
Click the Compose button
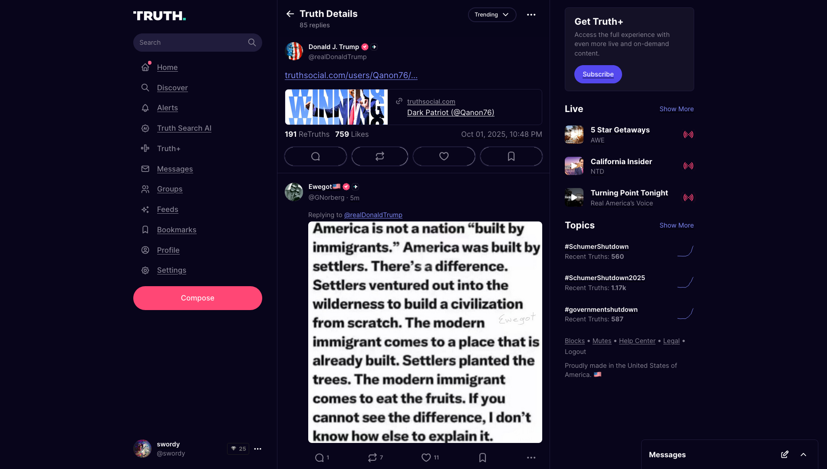pyautogui.click(x=198, y=298)
